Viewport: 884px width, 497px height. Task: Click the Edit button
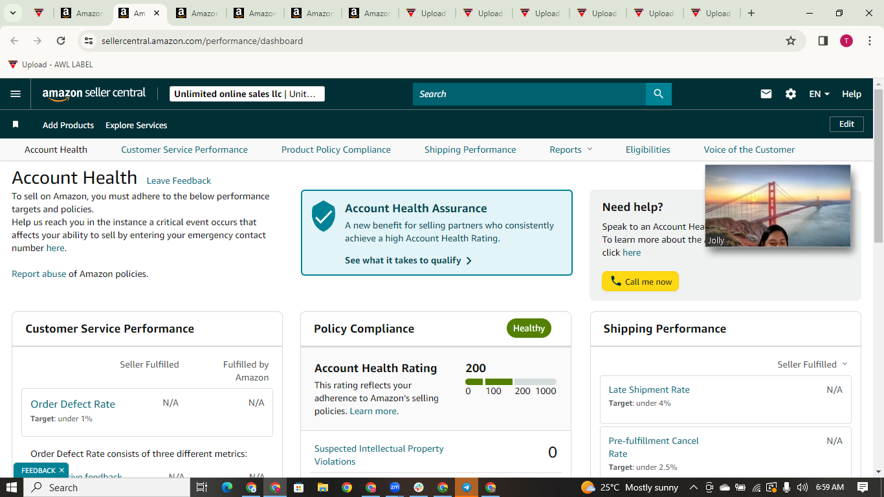846,124
